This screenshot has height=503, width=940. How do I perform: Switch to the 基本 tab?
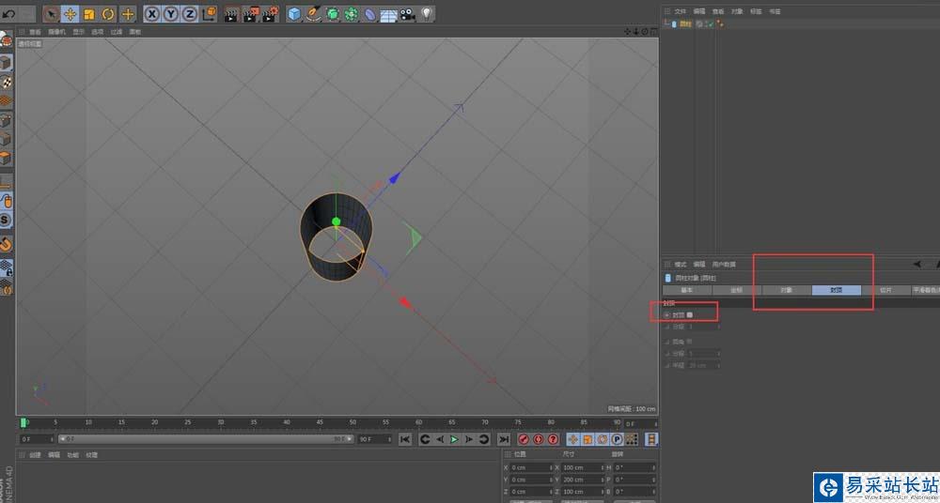click(687, 290)
